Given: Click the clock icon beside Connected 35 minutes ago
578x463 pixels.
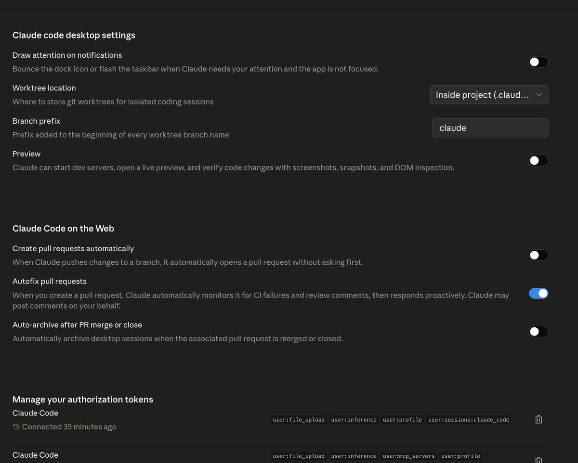Looking at the screenshot, I should (x=16, y=427).
